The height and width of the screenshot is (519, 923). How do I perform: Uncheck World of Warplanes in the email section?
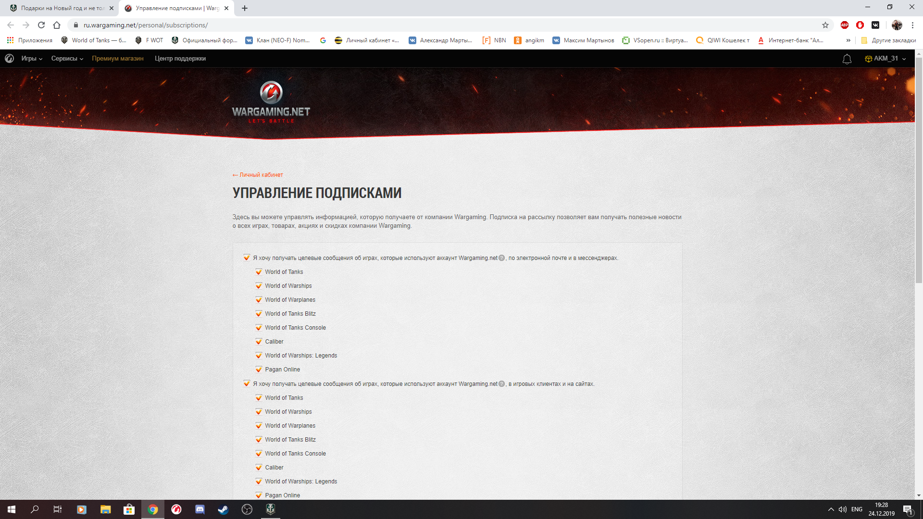pyautogui.click(x=259, y=300)
